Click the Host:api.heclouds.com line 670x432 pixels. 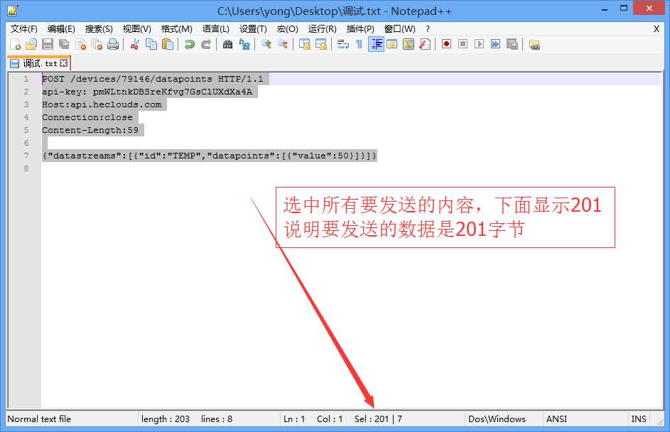(x=102, y=104)
